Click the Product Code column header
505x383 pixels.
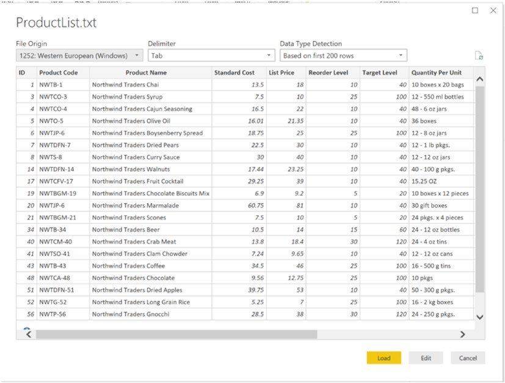tap(63, 73)
